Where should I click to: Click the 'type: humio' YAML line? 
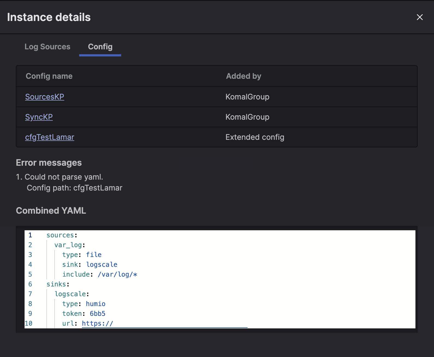[x=84, y=304]
